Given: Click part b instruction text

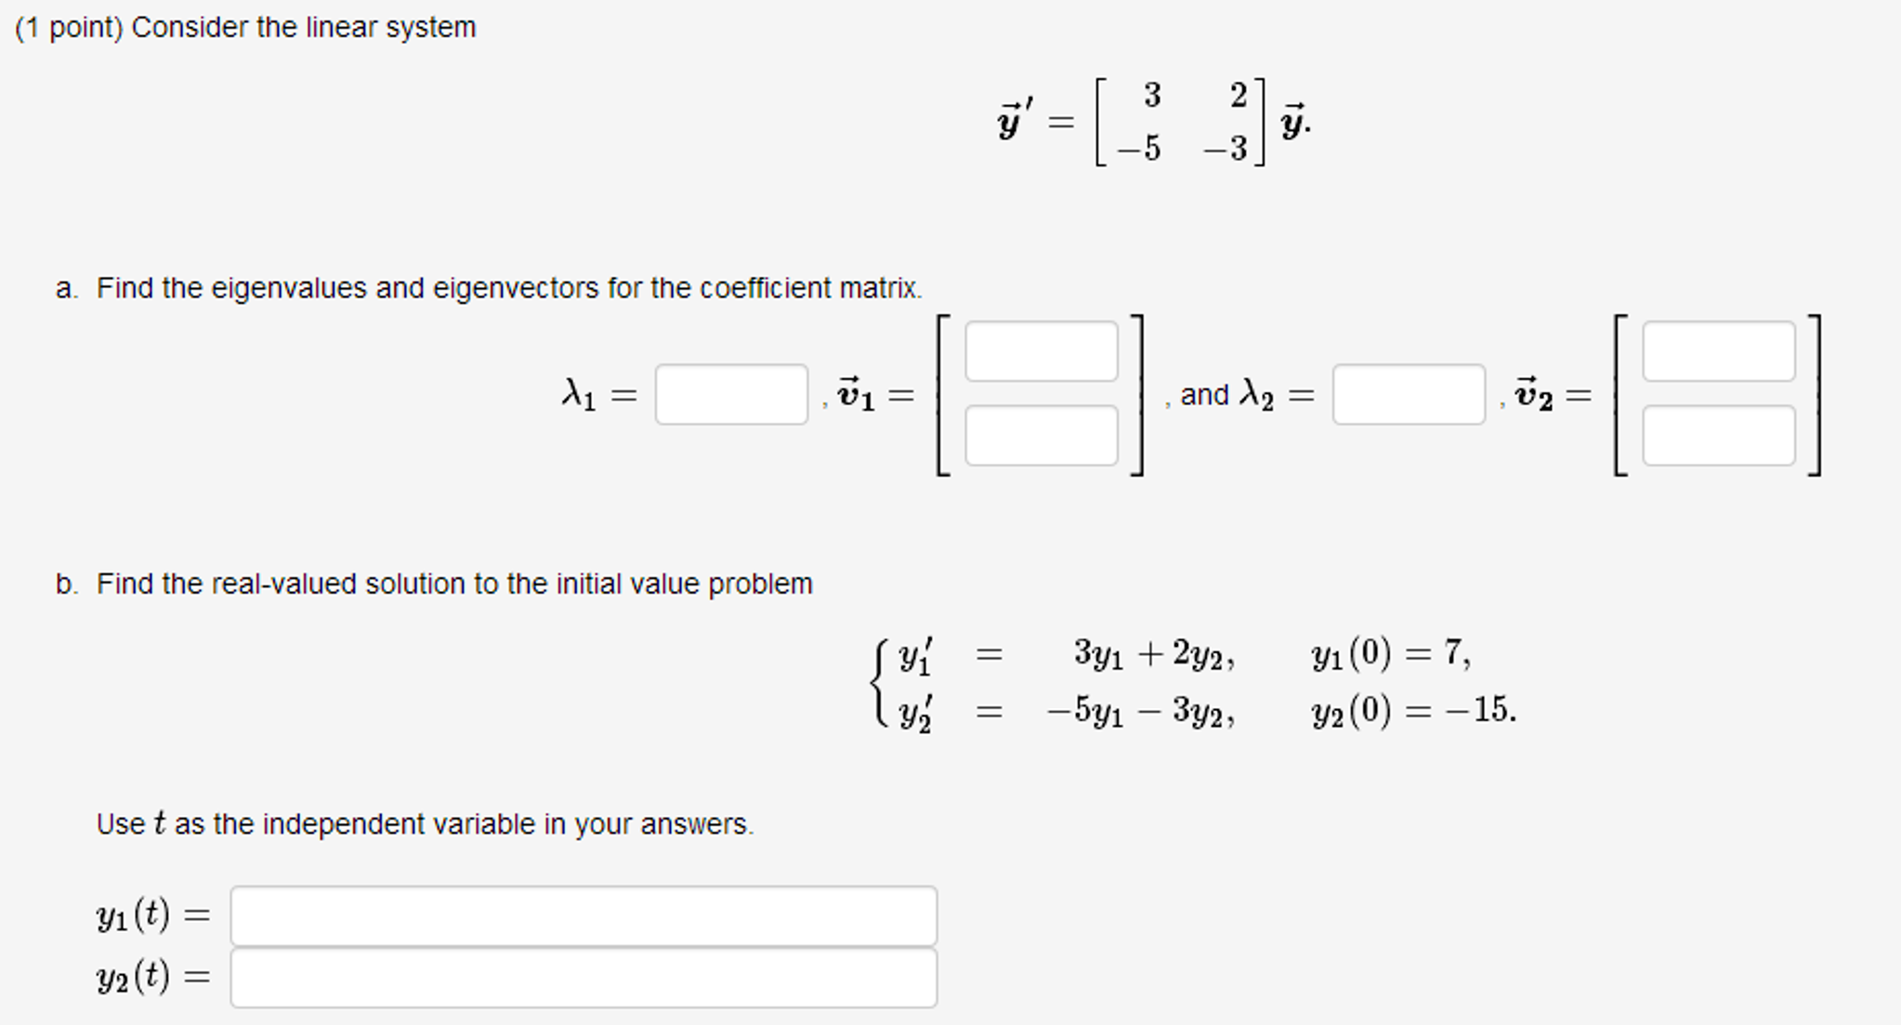Looking at the screenshot, I should [x=454, y=584].
